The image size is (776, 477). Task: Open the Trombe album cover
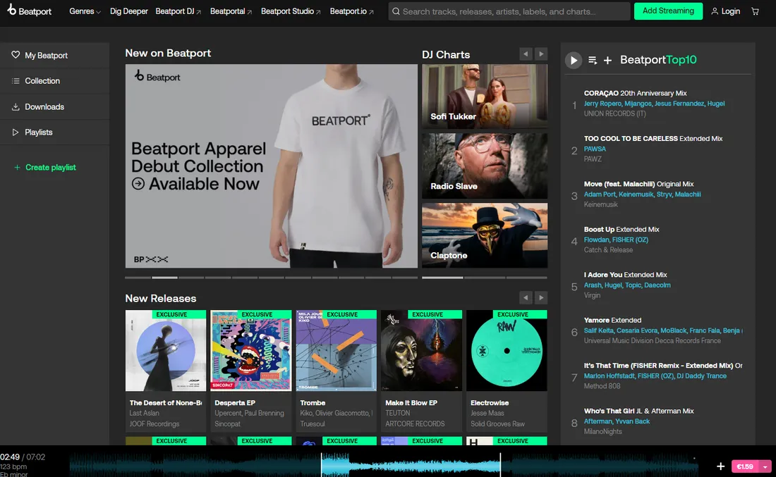tap(336, 350)
